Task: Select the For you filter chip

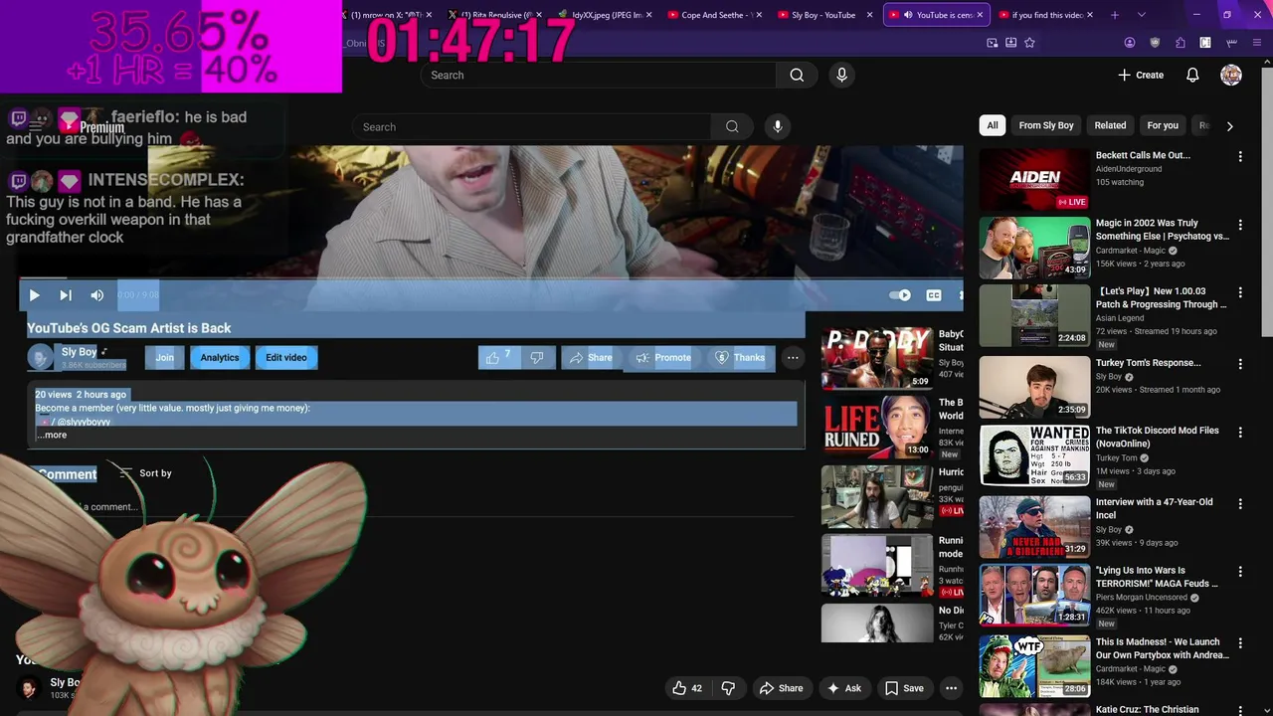Action: pos(1163,125)
